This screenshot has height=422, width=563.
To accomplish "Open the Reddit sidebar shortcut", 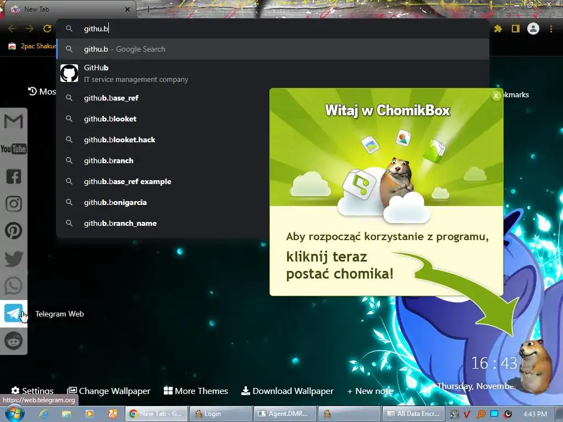I will coord(13,341).
